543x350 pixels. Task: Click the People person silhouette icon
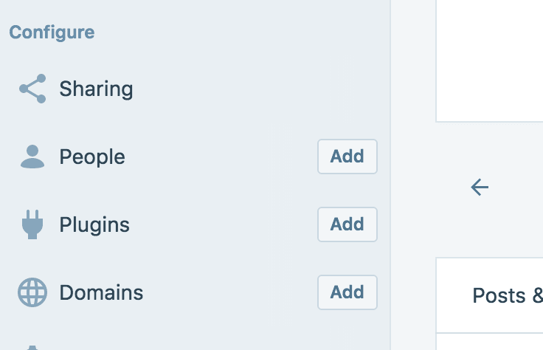pyautogui.click(x=32, y=157)
